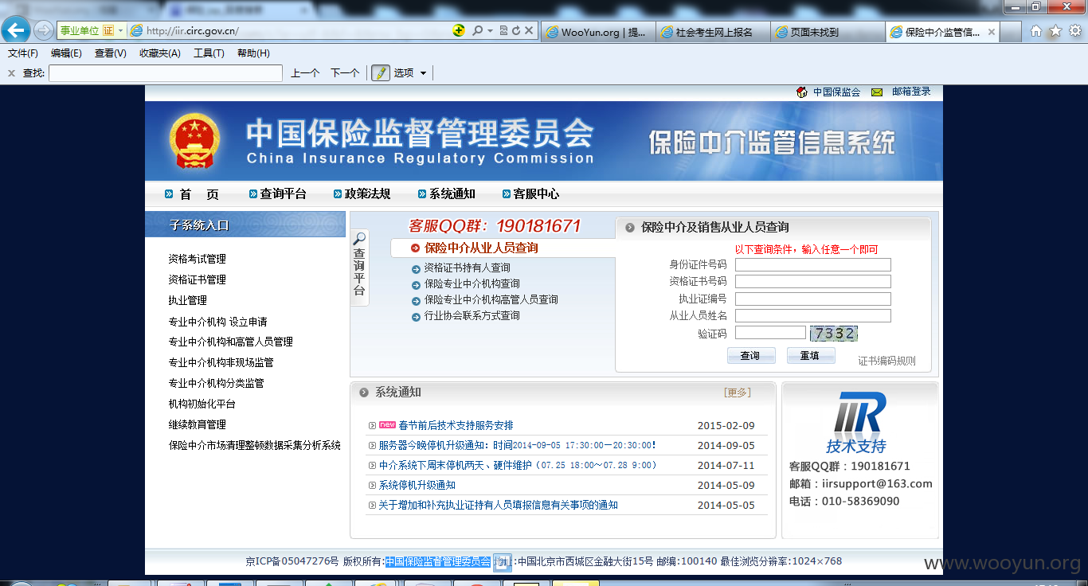Click the green compatibility plus icon in address bar
1088x586 pixels.
tap(459, 30)
